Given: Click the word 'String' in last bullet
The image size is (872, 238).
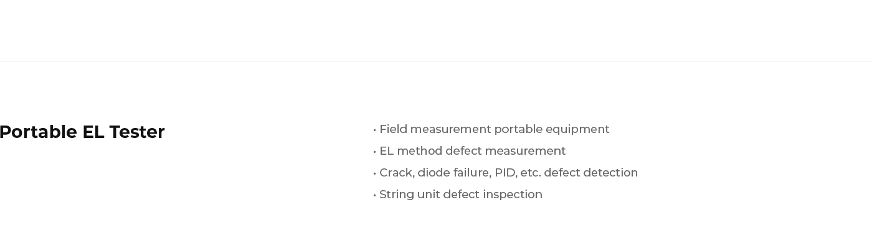Looking at the screenshot, I should (x=397, y=195).
